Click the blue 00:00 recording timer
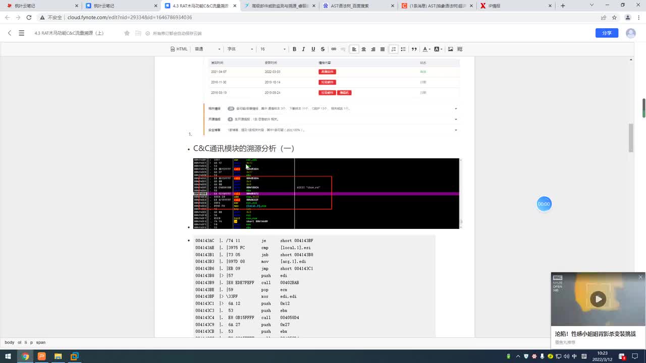This screenshot has width=646, height=363. 544,204
